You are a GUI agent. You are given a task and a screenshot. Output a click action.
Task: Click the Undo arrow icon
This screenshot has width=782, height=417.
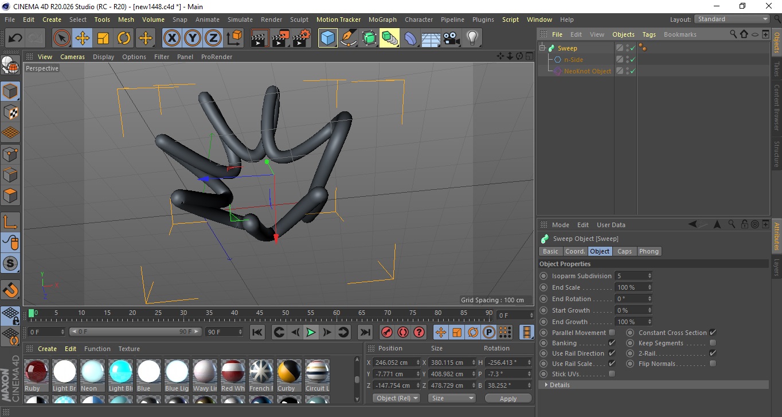tap(15, 38)
